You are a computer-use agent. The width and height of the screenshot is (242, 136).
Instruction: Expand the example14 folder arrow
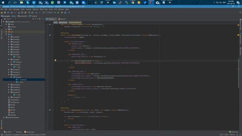pos(9,85)
